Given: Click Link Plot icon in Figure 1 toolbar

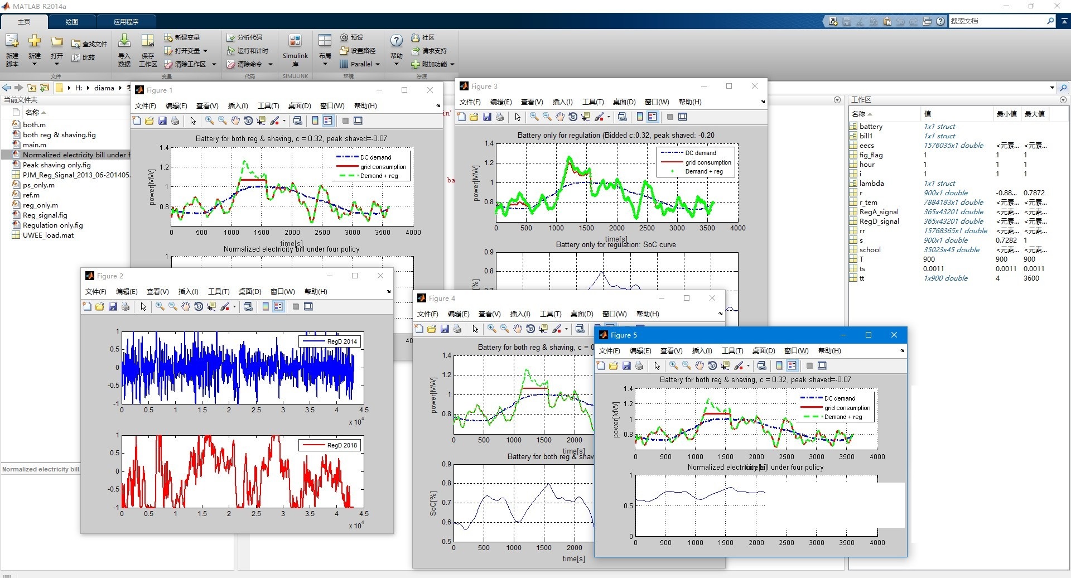Looking at the screenshot, I should tap(298, 121).
